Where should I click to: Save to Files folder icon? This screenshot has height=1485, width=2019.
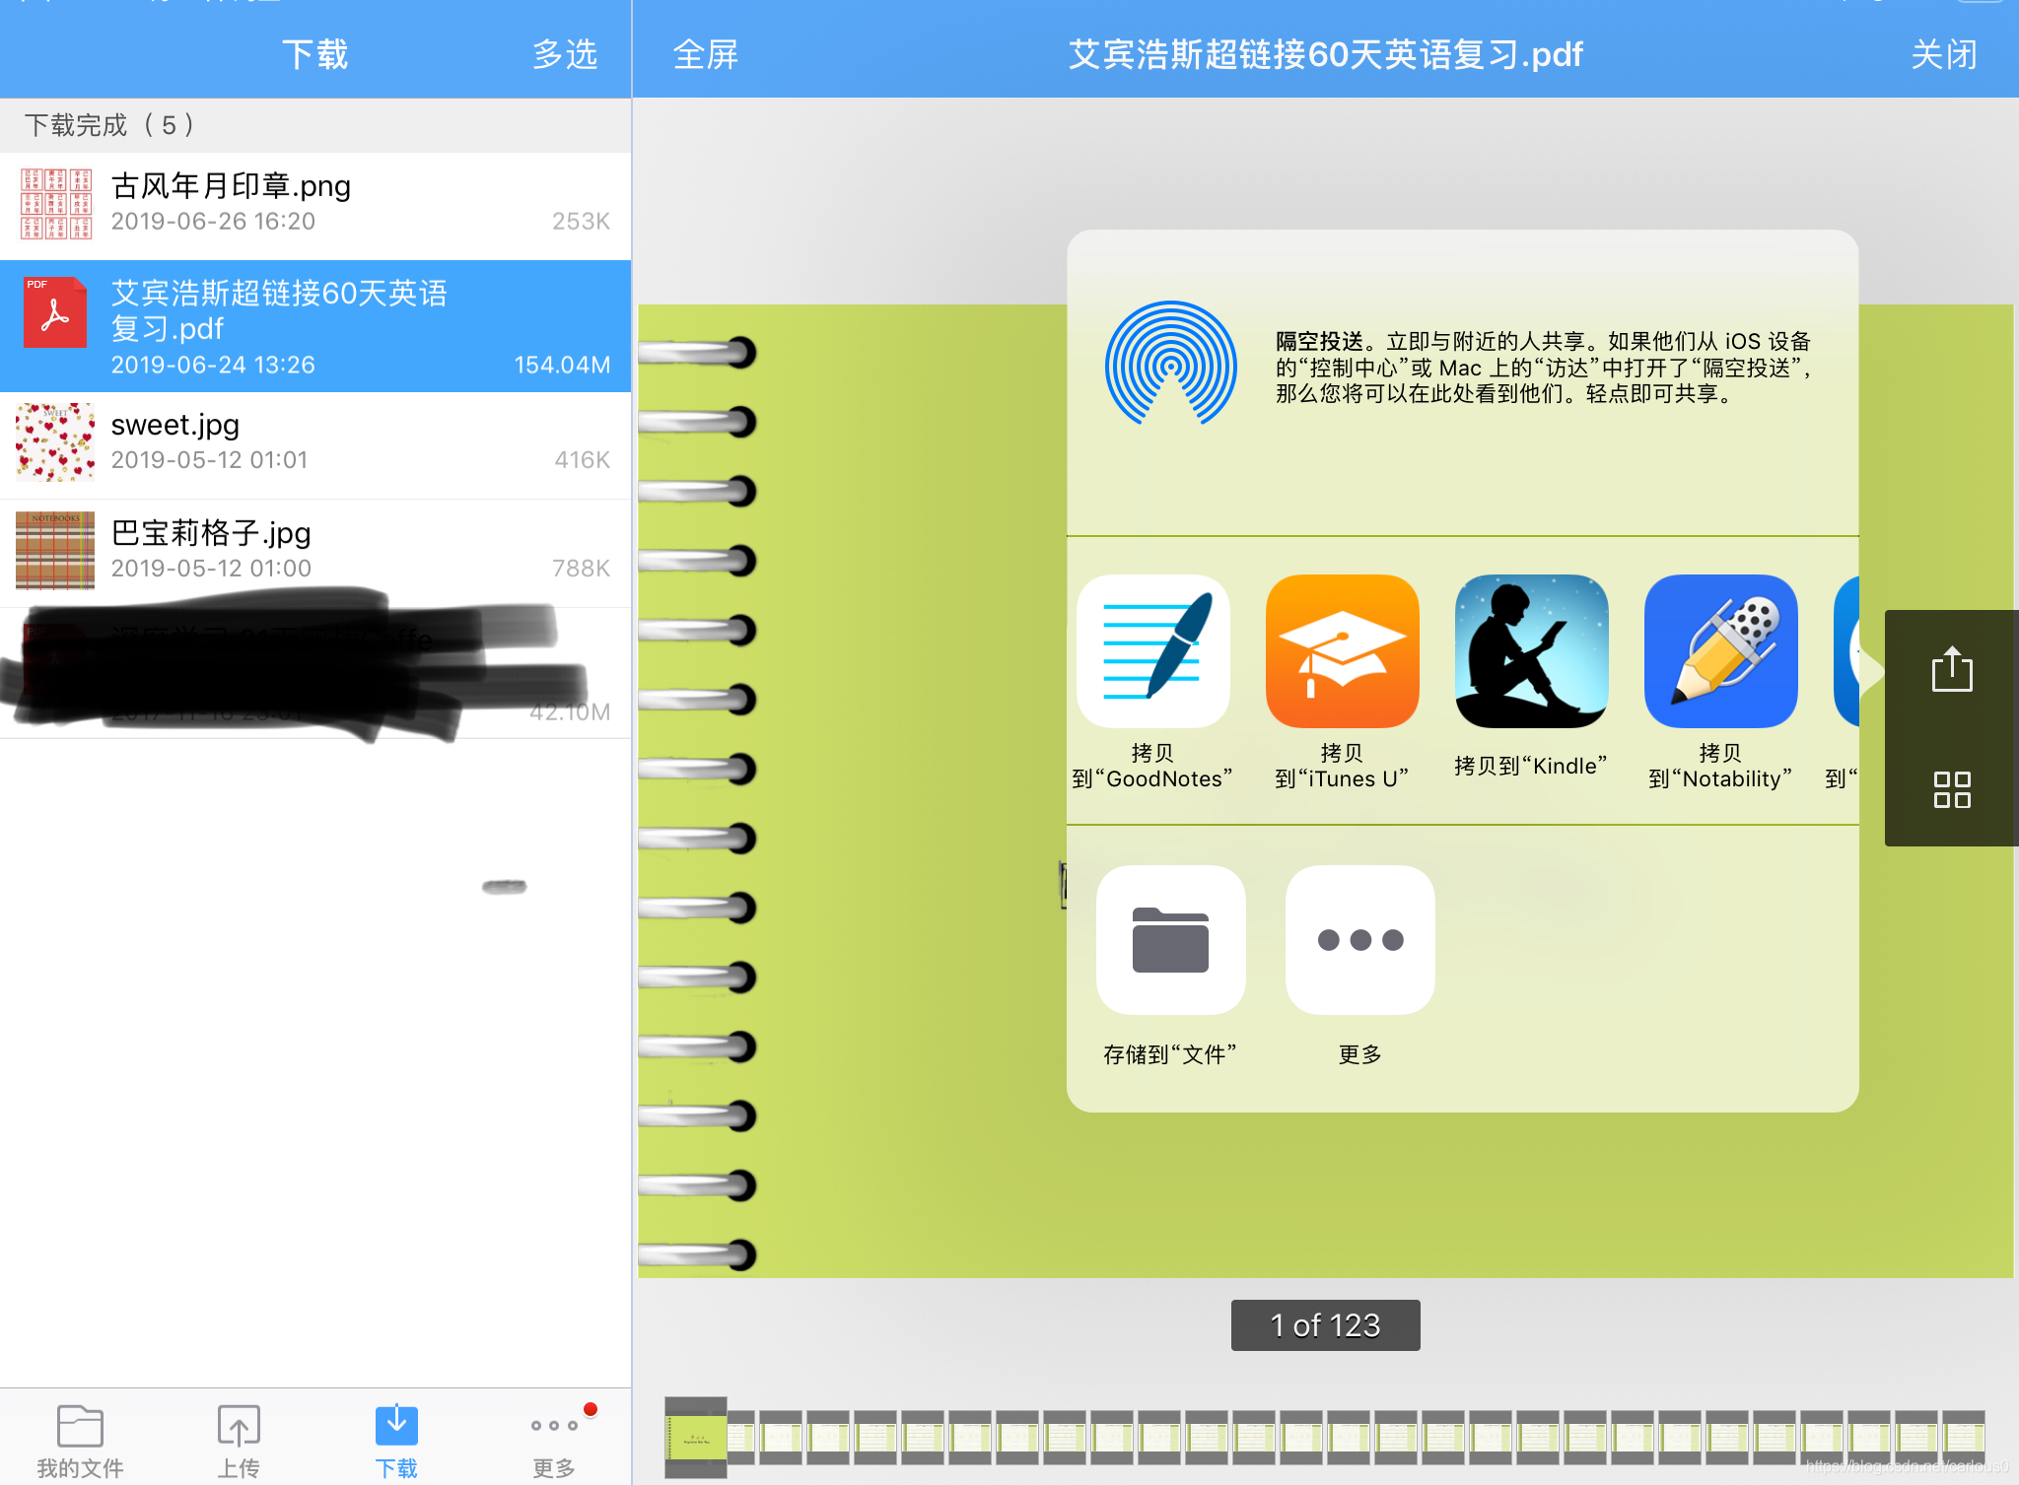(x=1170, y=940)
